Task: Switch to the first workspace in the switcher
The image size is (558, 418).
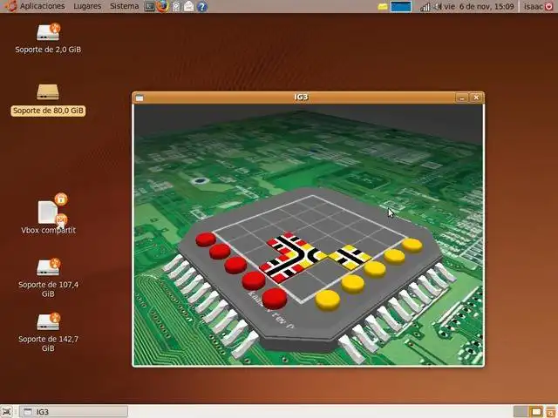Action: (521, 412)
